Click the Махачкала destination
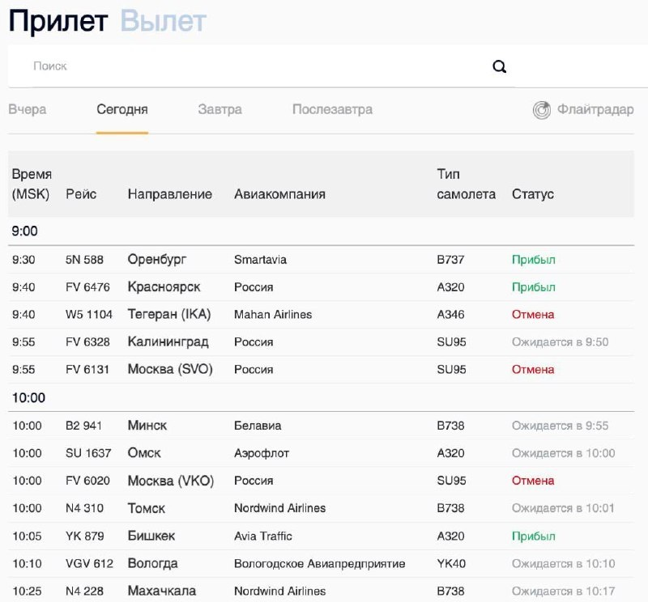This screenshot has width=648, height=602. 161,591
